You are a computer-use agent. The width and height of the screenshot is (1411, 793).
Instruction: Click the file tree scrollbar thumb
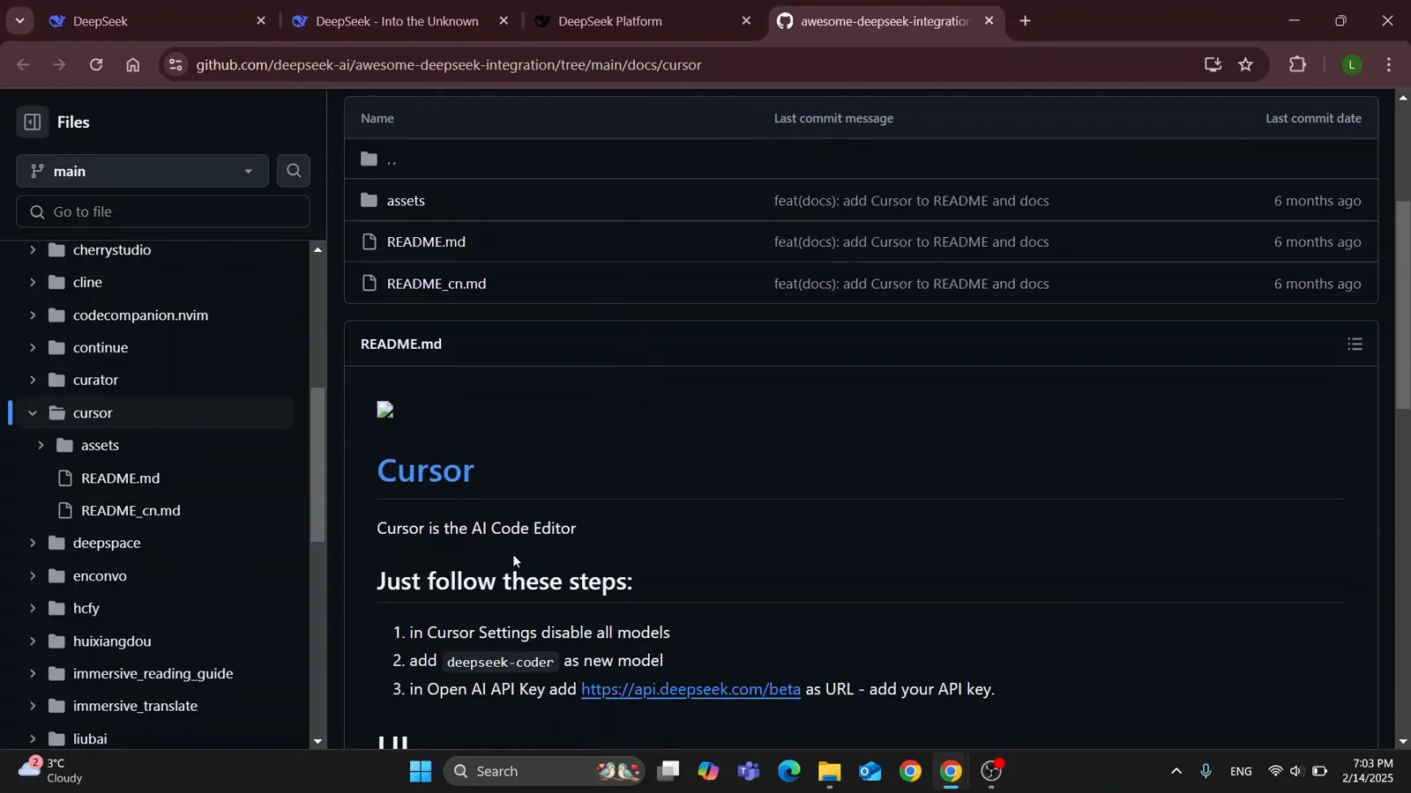pyautogui.click(x=318, y=464)
